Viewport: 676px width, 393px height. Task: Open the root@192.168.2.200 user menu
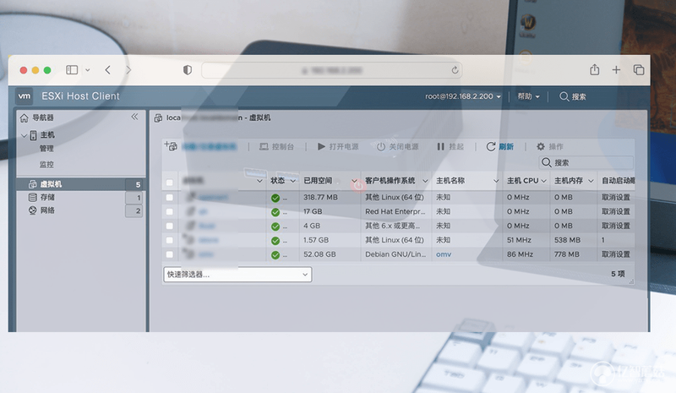coord(463,96)
